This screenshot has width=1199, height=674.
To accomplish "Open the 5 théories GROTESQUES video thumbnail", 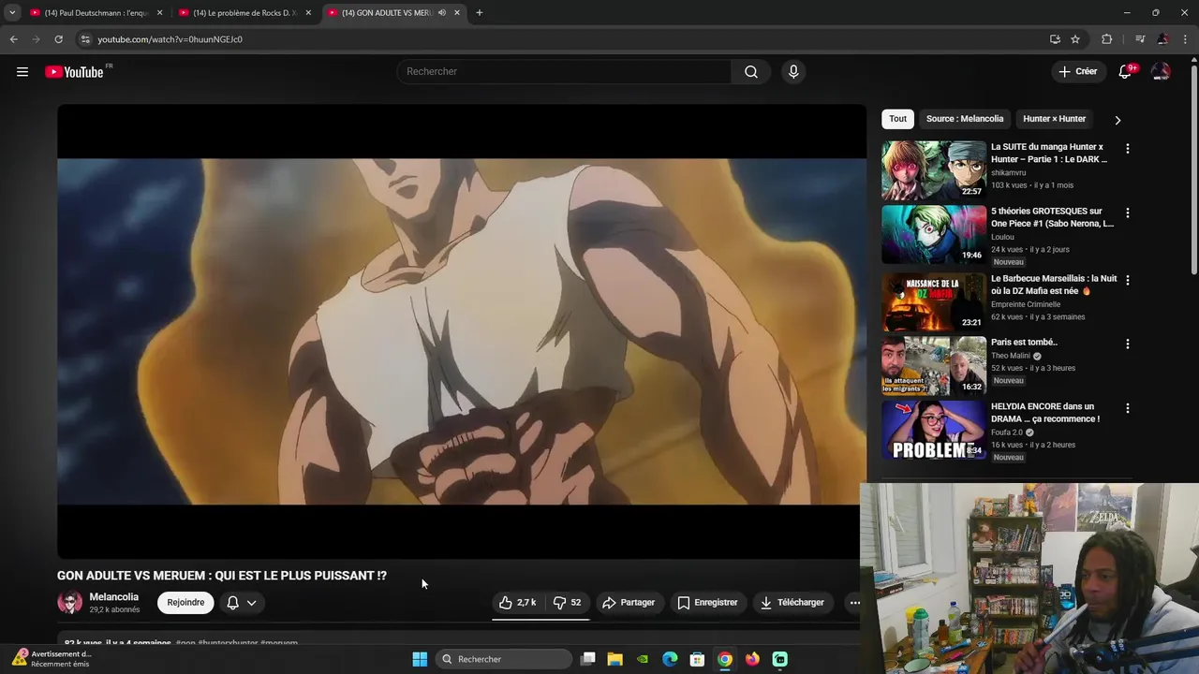I will (934, 235).
